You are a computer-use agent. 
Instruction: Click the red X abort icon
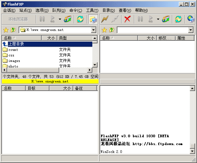click(x=127, y=19)
